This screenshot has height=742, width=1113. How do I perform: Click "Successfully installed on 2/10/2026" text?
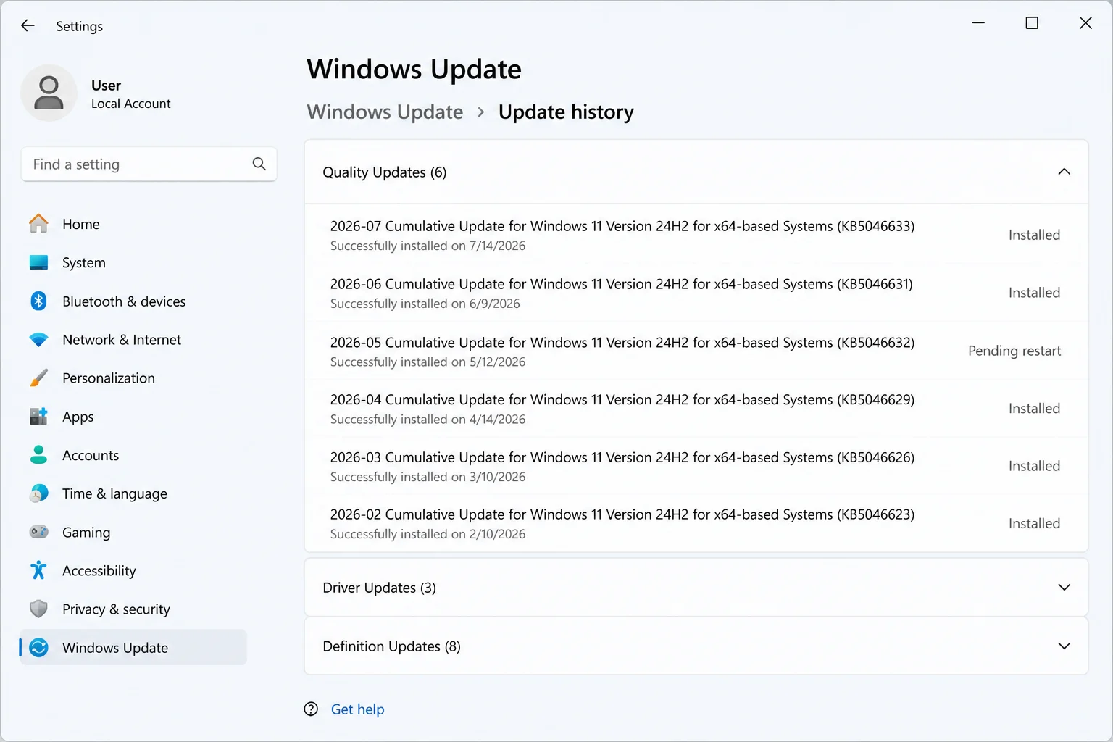click(x=428, y=534)
